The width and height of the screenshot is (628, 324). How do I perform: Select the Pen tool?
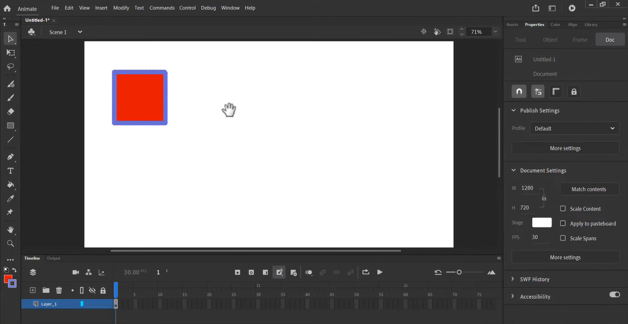click(x=10, y=157)
